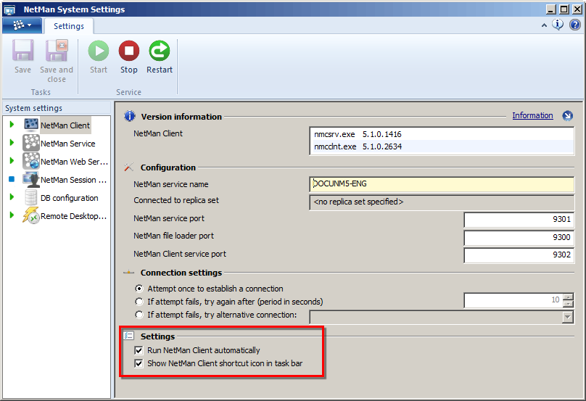Click the Save icon in Tasks
This screenshot has height=401, width=586.
[x=22, y=51]
